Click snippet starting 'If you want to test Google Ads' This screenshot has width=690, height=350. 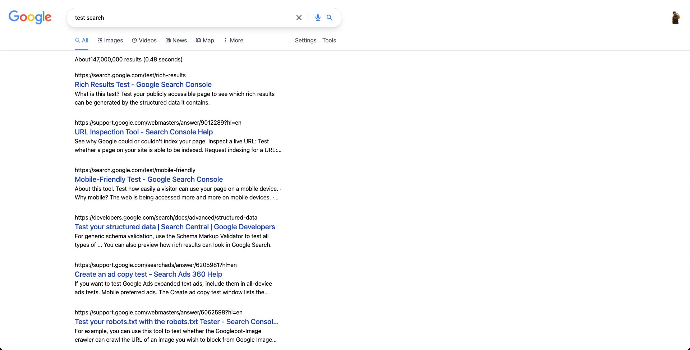(x=173, y=288)
